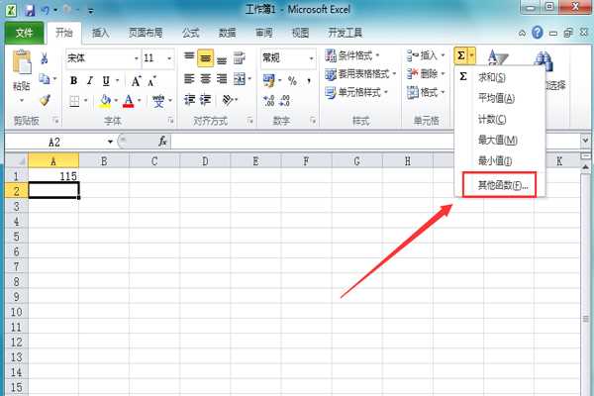The image size is (594, 396).
Task: Click the Paste clipboard icon
Action: click(22, 62)
